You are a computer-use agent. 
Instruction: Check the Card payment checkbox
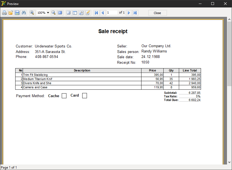84,95
